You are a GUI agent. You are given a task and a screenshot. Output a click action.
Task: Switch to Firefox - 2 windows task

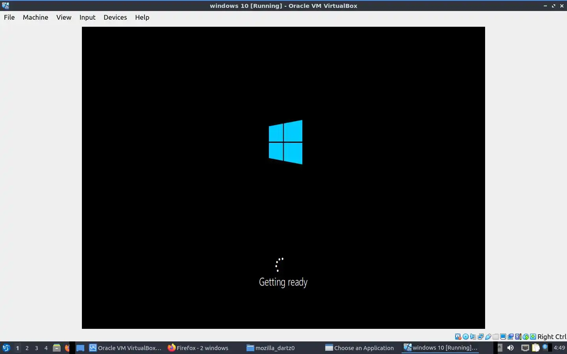coord(198,348)
